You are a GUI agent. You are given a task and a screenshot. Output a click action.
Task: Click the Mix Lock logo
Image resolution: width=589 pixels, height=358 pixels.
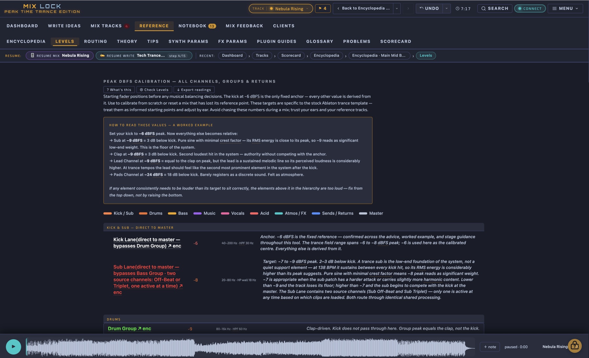[42, 9]
